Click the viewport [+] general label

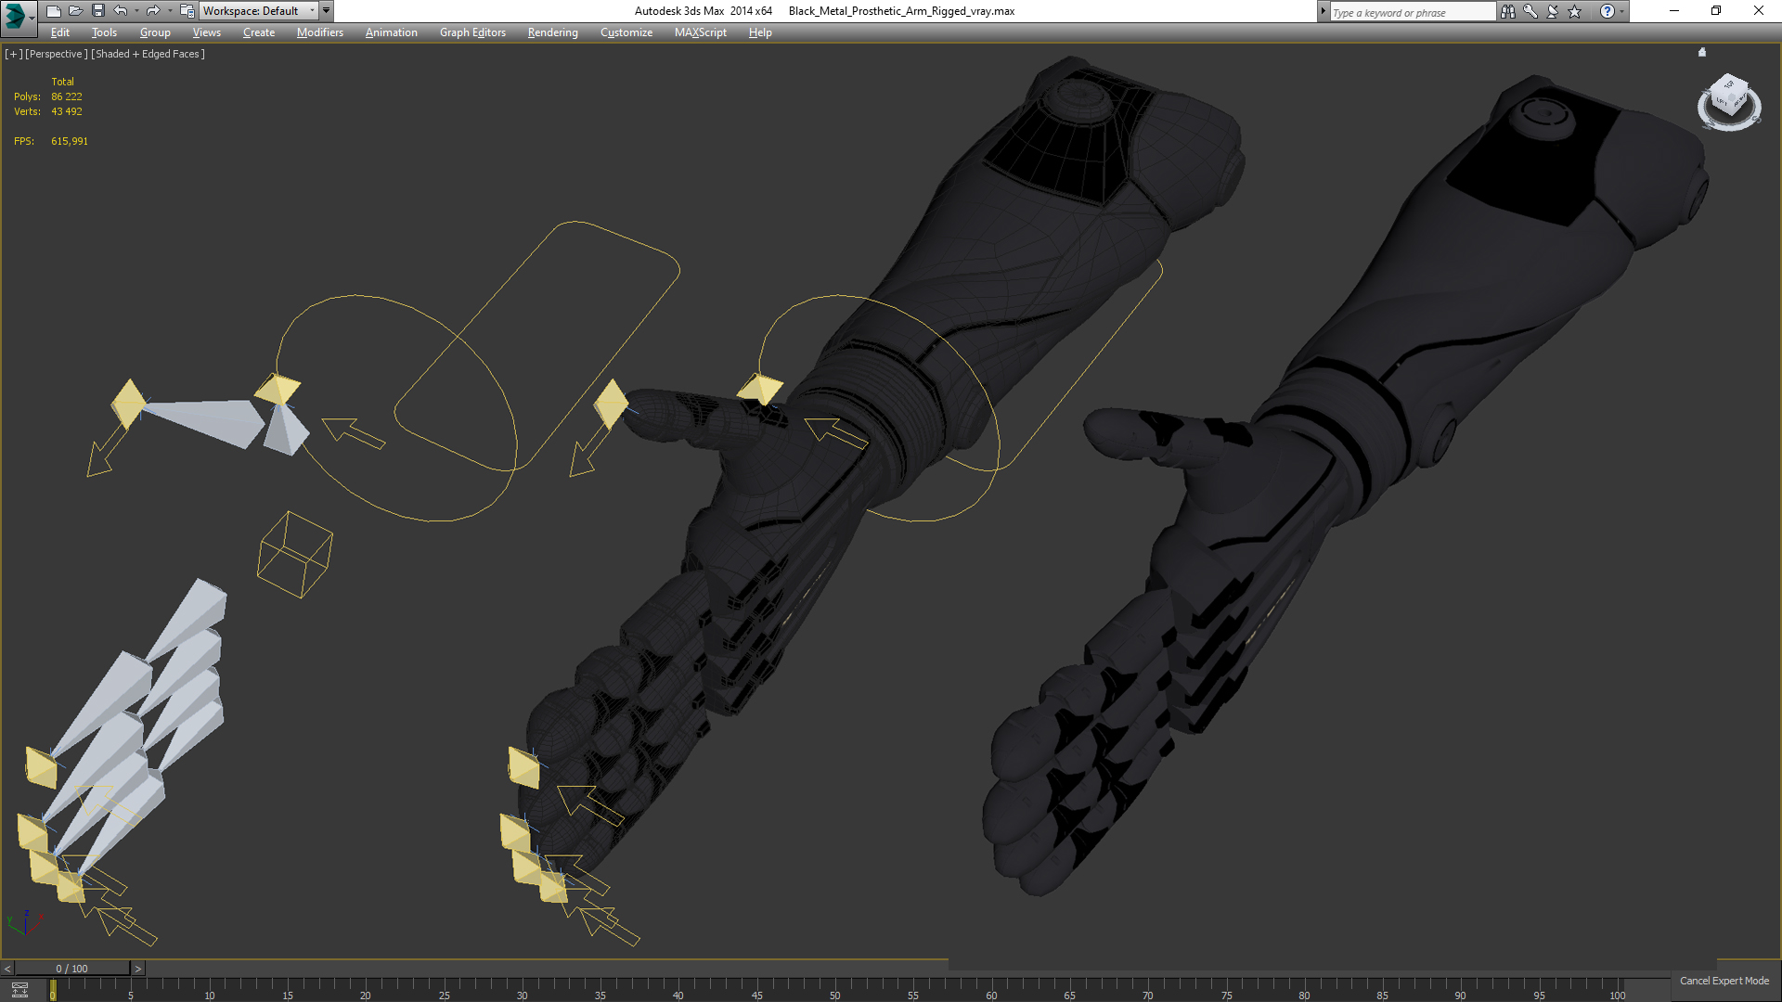(13, 54)
